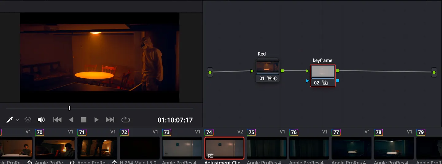Viewport: 442px width, 164px height.
Task: Select clip 76 thumbnail
Action: point(309,148)
